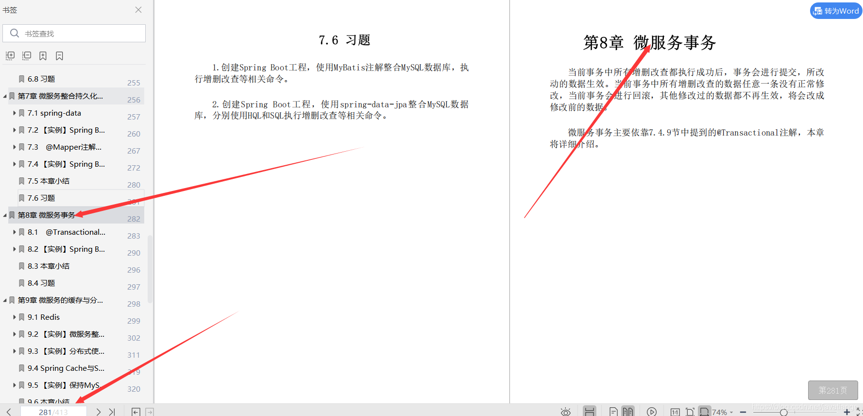Image resolution: width=863 pixels, height=416 pixels.
Task: Click the add bookmark icon
Action: point(43,56)
